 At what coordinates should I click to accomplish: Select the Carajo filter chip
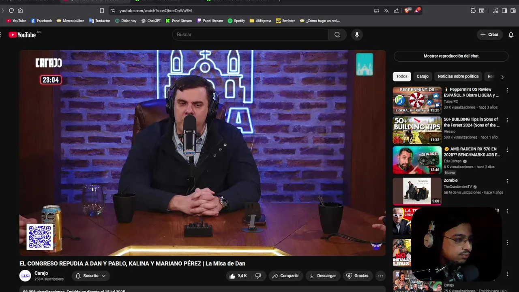point(422,76)
